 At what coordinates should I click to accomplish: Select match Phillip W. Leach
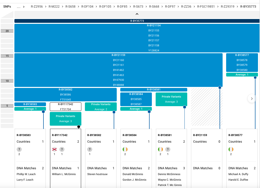pyautogui.click(x=26, y=174)
